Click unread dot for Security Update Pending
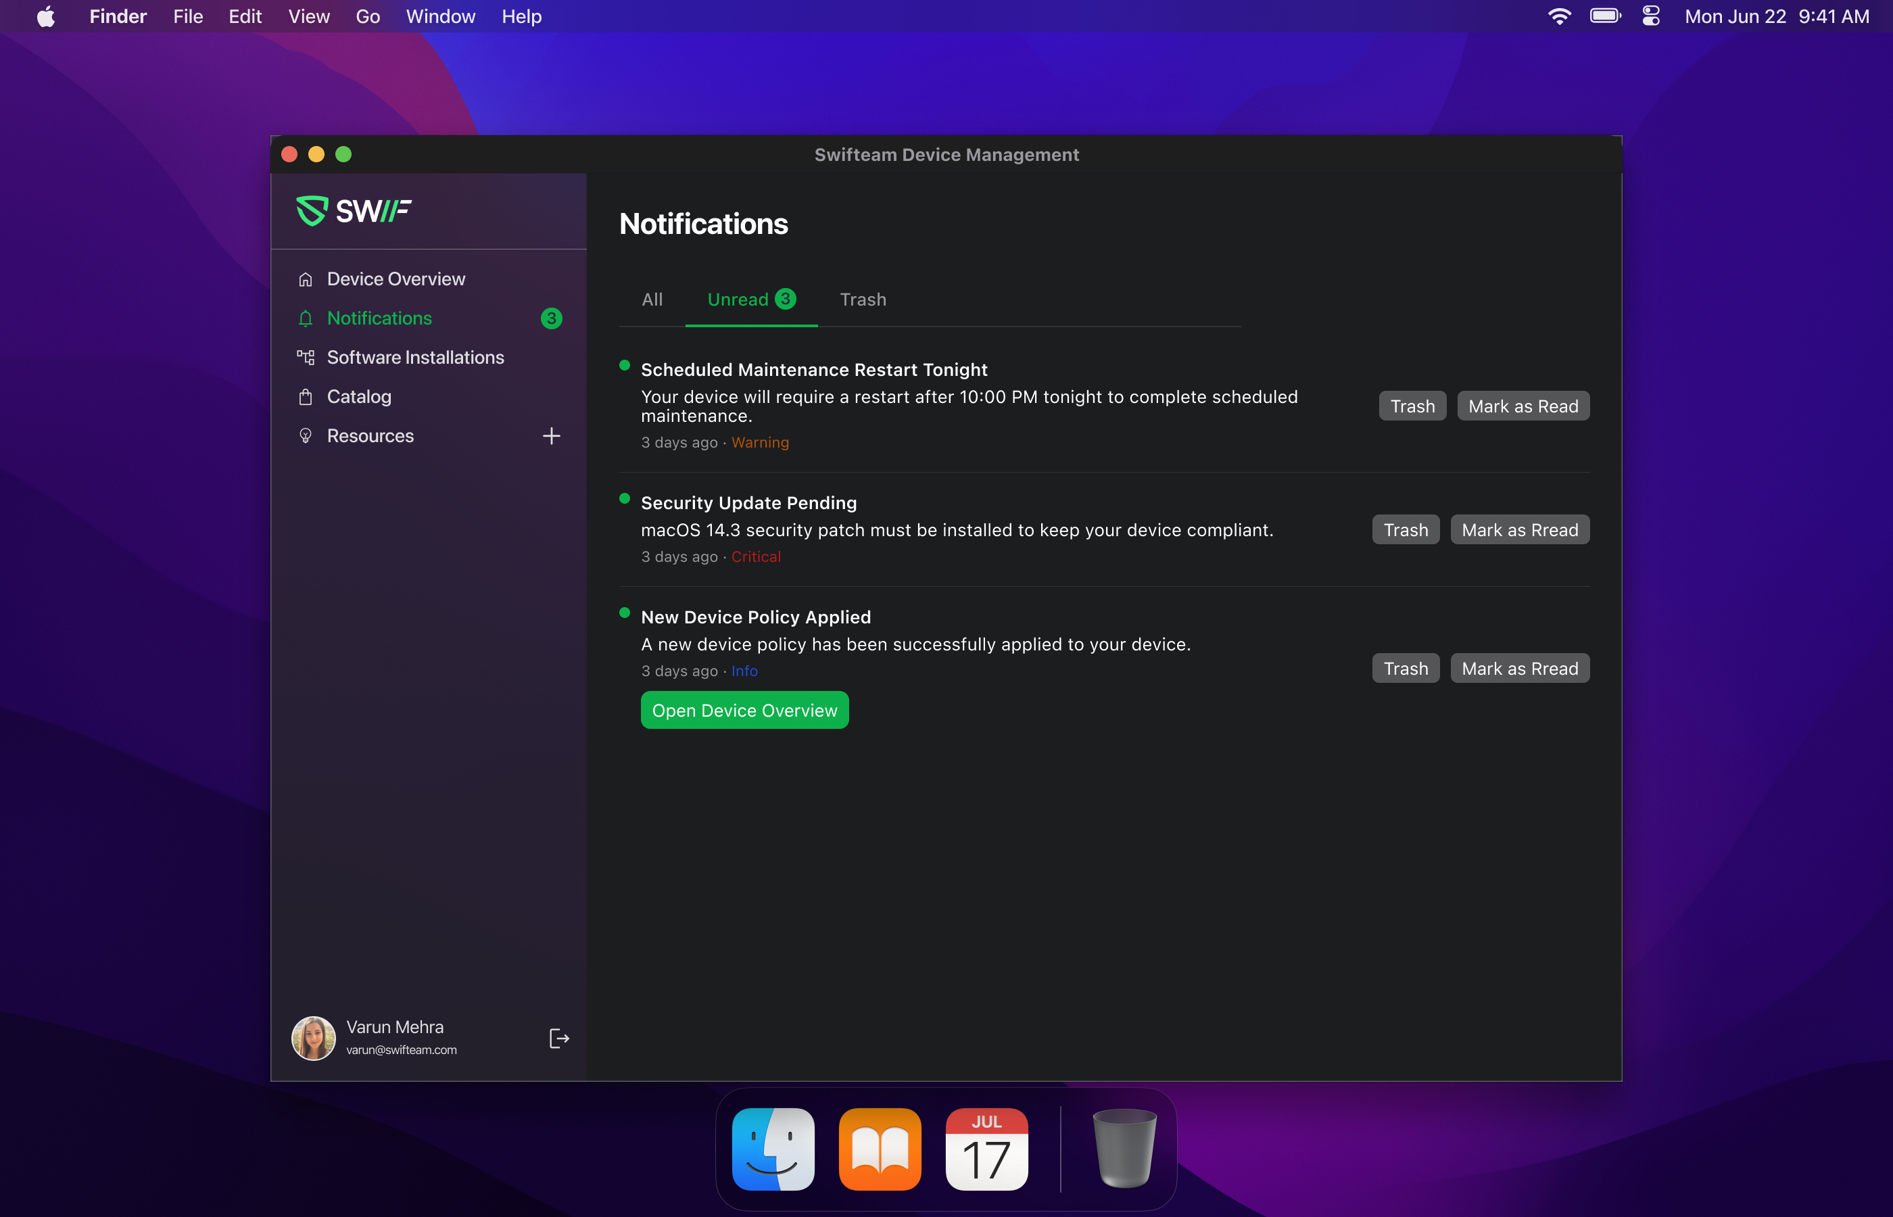The width and height of the screenshot is (1893, 1217). point(625,499)
